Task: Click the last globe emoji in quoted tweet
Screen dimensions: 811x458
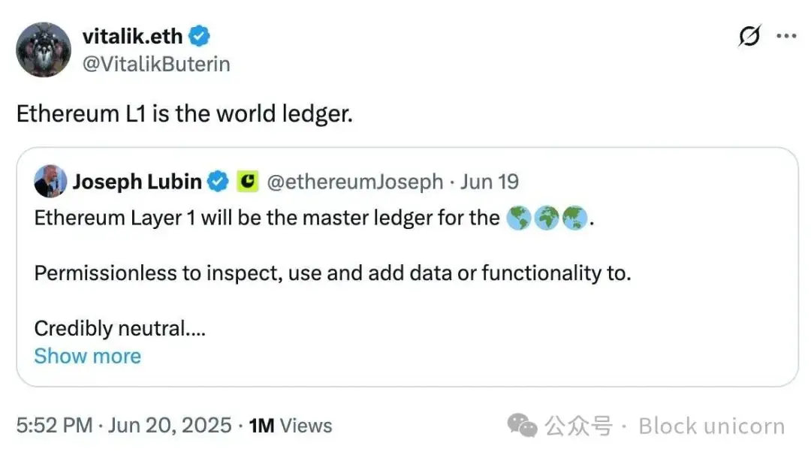Action: point(574,218)
